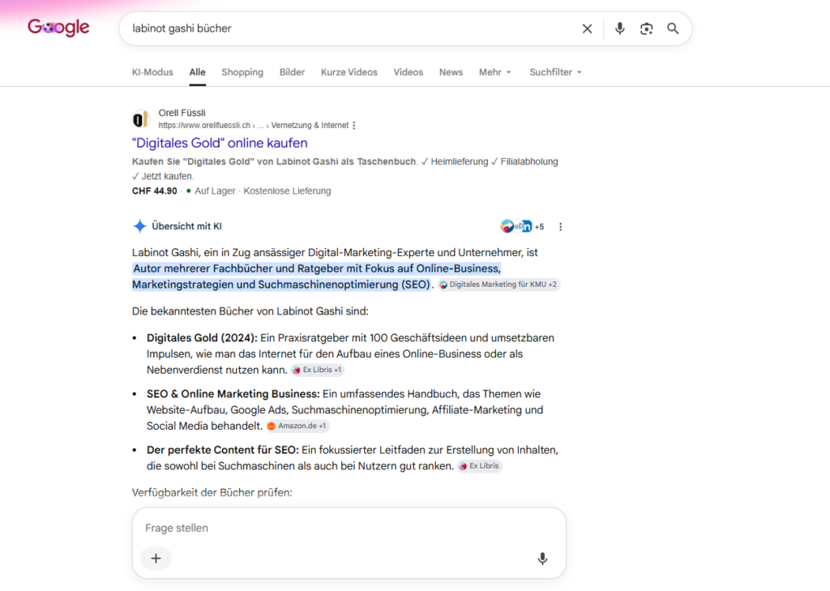Click 'SEO & Online Marketing Business:' text
Viewport: 830px width, 591px height.
point(233,394)
